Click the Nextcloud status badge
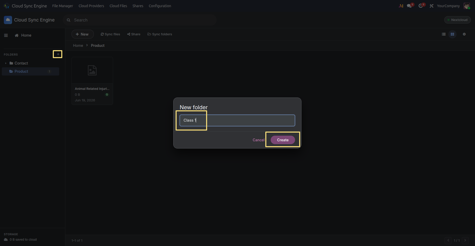The image size is (475, 246). click(x=457, y=20)
